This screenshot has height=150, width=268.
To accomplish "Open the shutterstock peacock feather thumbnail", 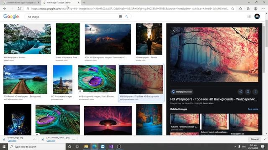I will pyautogui.click(x=97, y=79).
